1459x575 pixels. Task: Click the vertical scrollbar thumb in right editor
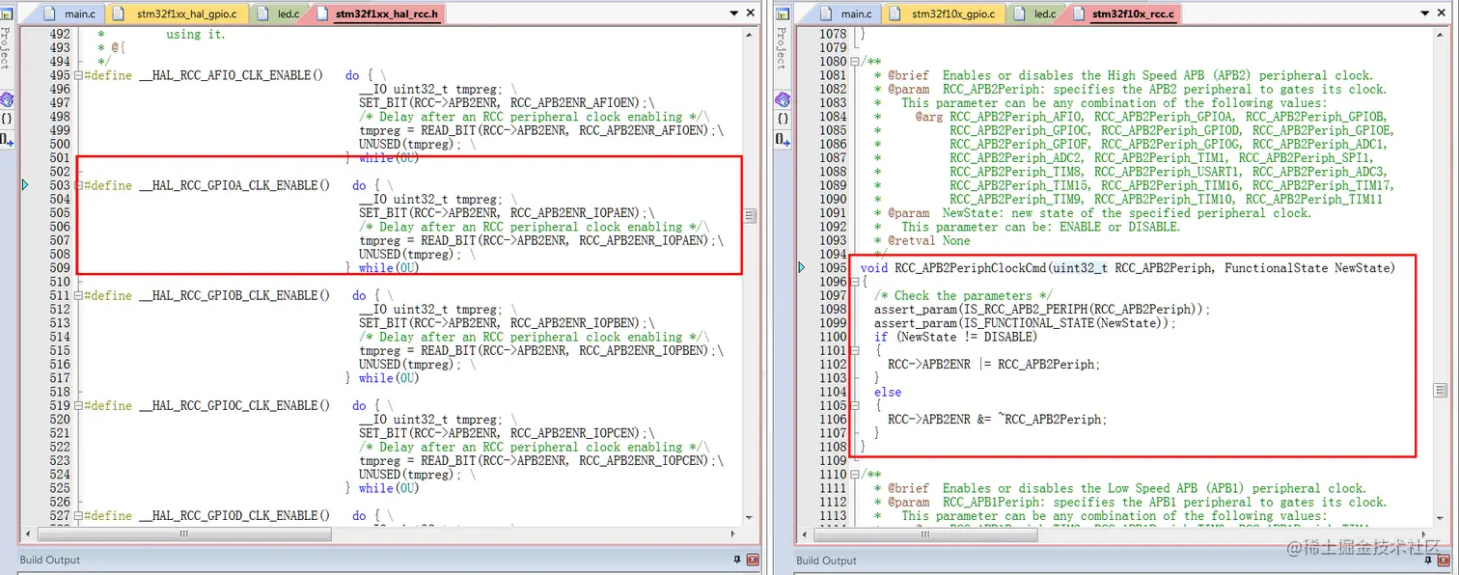[1441, 390]
